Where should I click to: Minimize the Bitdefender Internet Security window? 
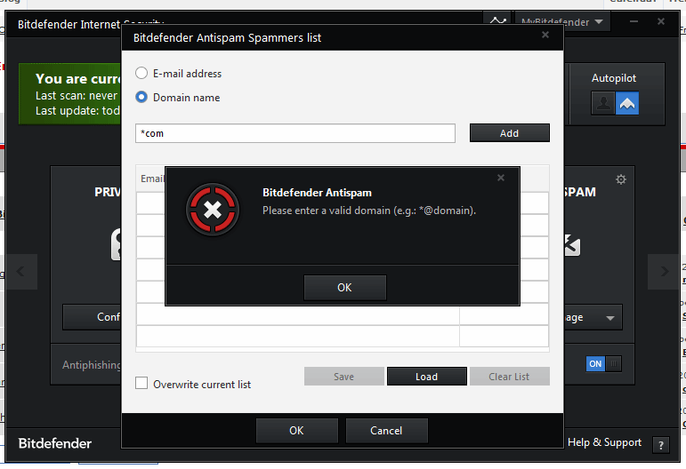(634, 21)
